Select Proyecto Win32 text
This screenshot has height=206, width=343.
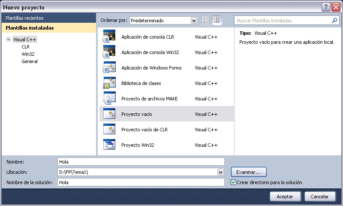click(138, 145)
